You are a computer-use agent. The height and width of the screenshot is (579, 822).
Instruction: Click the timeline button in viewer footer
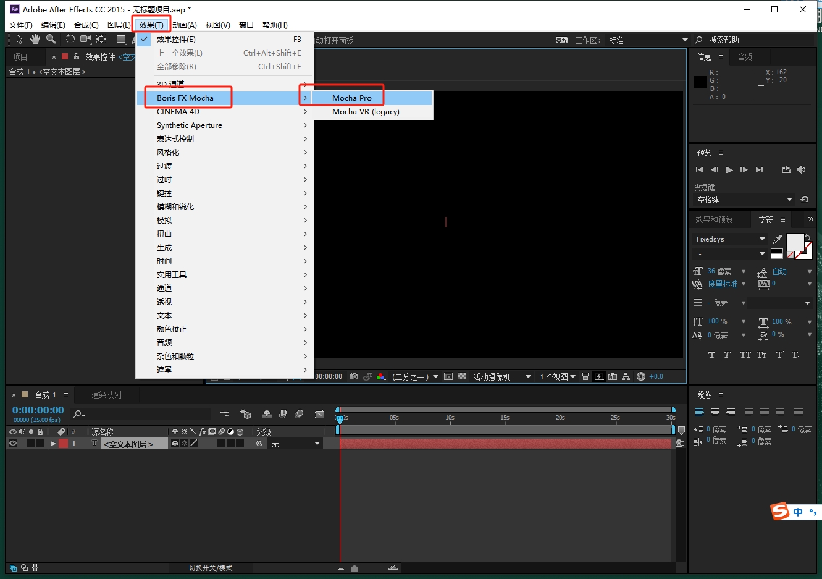coord(613,376)
